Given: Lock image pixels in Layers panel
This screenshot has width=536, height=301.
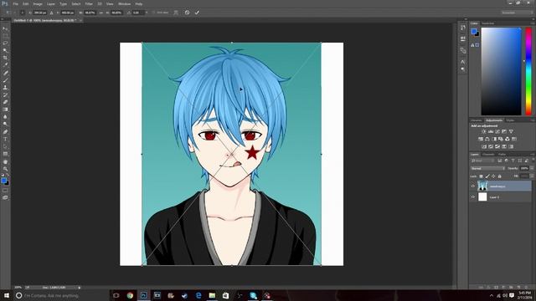Looking at the screenshot, I should click(x=487, y=176).
